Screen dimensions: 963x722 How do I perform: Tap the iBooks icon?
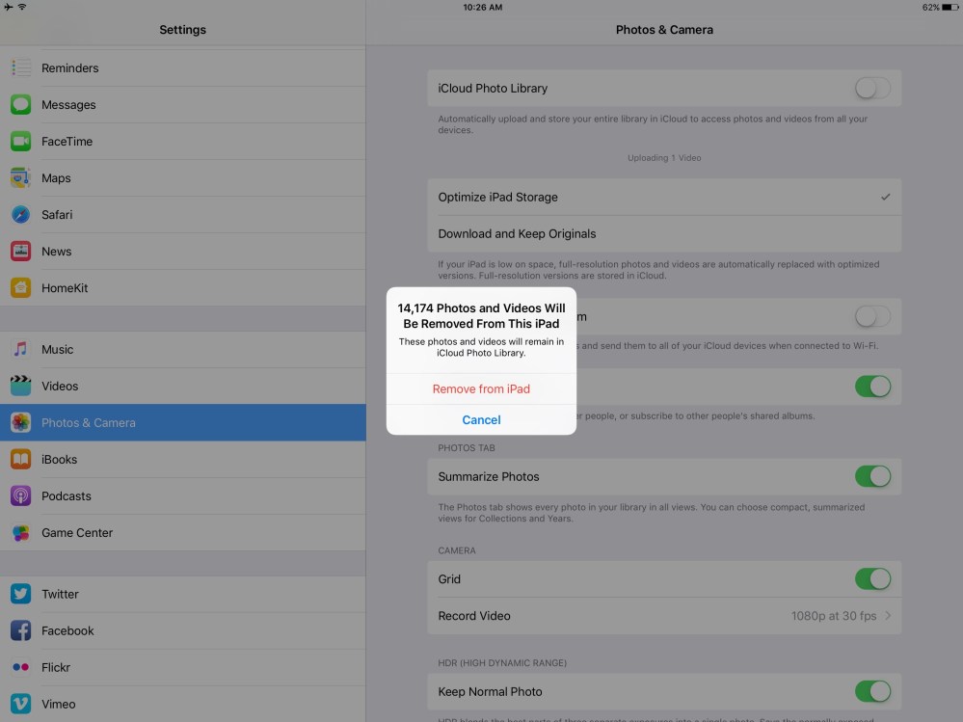coord(20,460)
